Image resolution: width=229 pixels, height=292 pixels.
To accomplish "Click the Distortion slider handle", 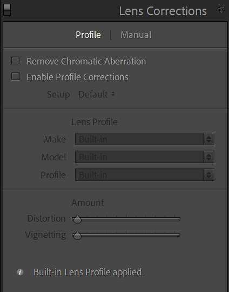I will point(77,219).
